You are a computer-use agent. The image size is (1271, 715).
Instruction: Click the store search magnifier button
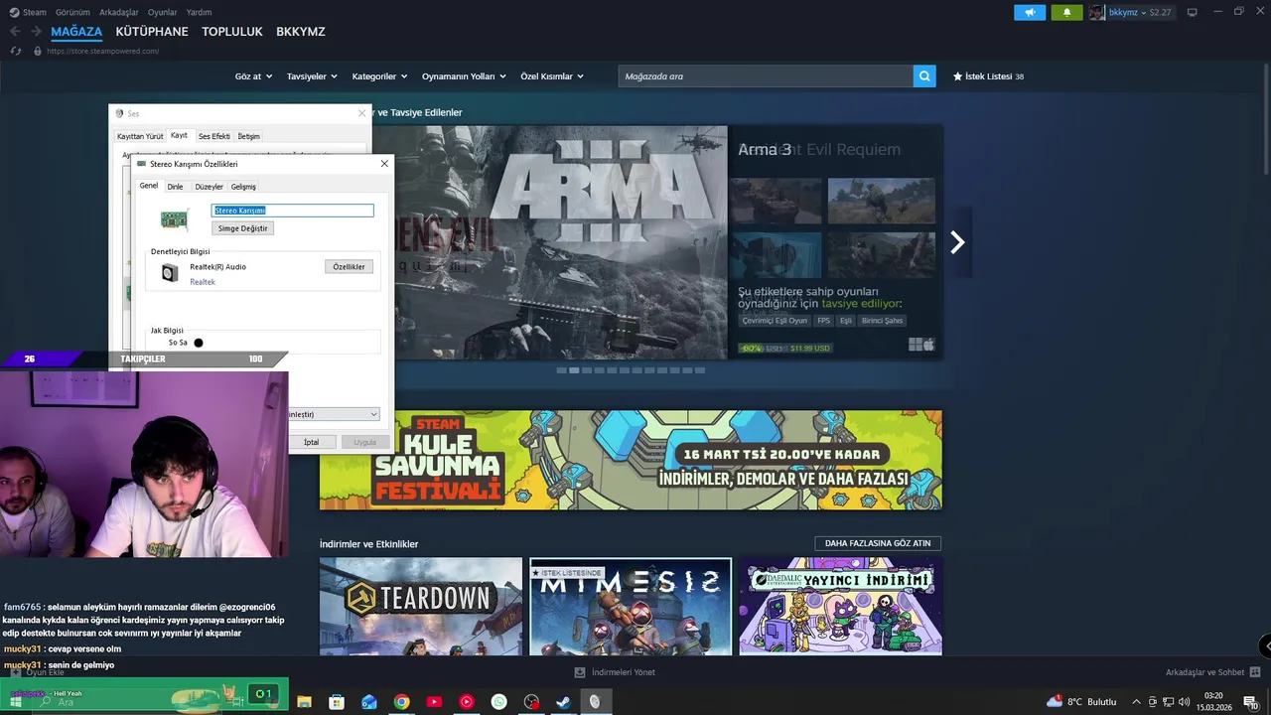(x=924, y=76)
